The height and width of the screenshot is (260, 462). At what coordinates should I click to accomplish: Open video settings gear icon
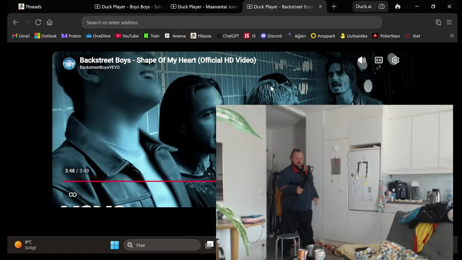coord(396,60)
